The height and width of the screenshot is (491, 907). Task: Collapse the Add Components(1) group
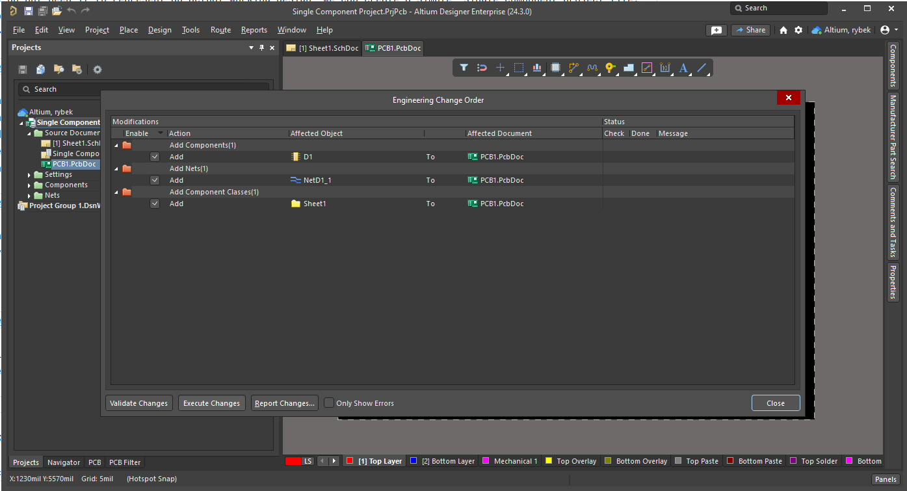(116, 145)
